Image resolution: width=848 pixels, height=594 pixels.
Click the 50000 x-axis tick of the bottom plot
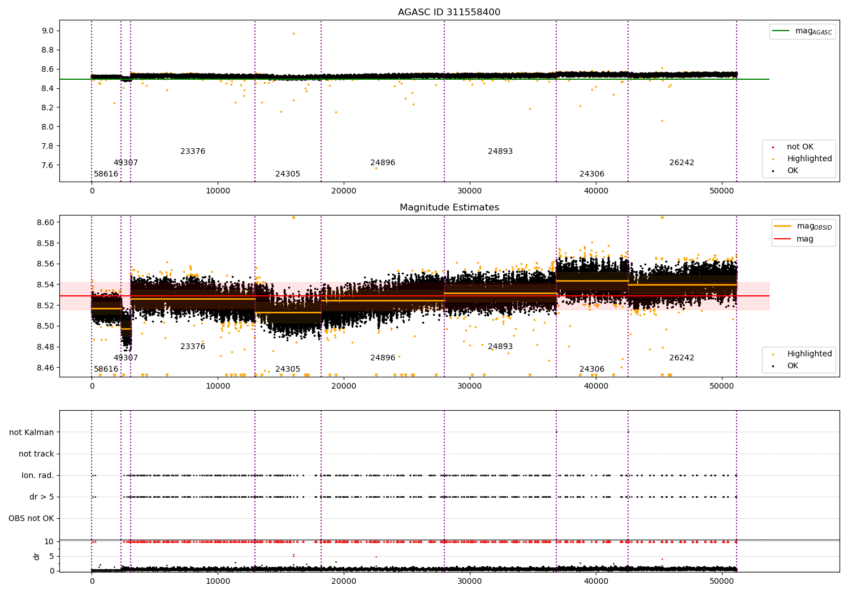[722, 582]
